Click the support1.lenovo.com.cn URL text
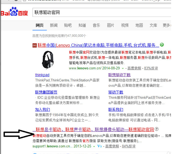The height and width of the screenshot is (154, 176). (x=53, y=146)
